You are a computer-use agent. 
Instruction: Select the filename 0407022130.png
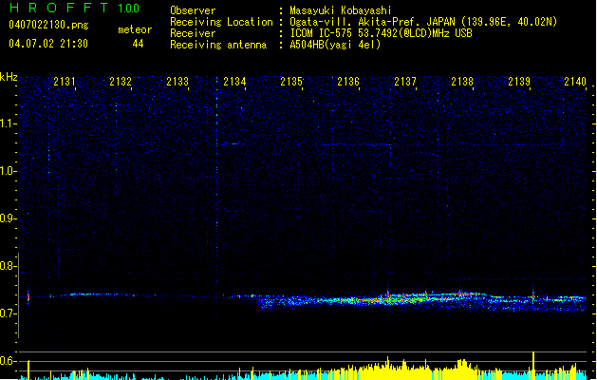[48, 25]
